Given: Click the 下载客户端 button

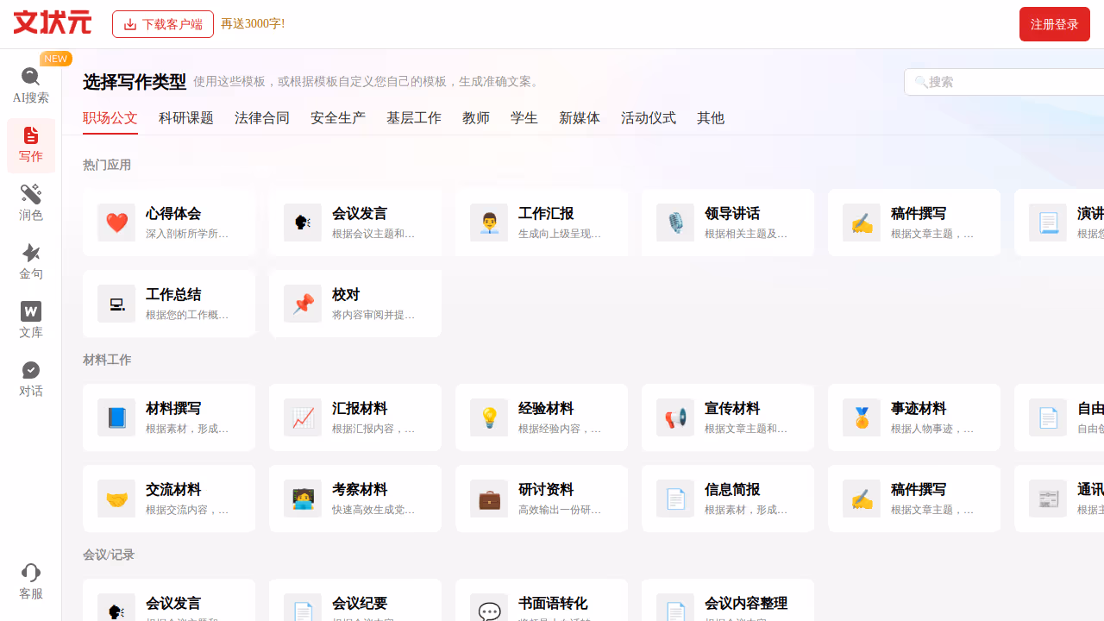Looking at the screenshot, I should [163, 24].
